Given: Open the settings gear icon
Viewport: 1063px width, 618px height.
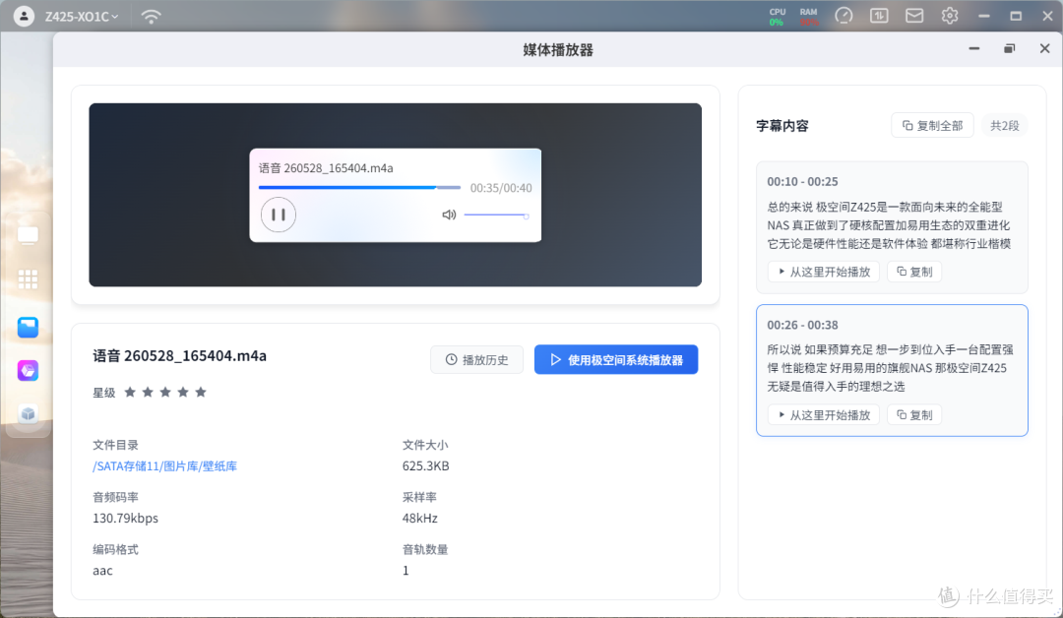Looking at the screenshot, I should point(950,16).
